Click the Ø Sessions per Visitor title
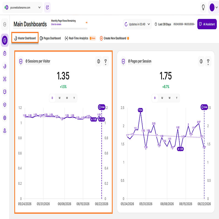 38,61
